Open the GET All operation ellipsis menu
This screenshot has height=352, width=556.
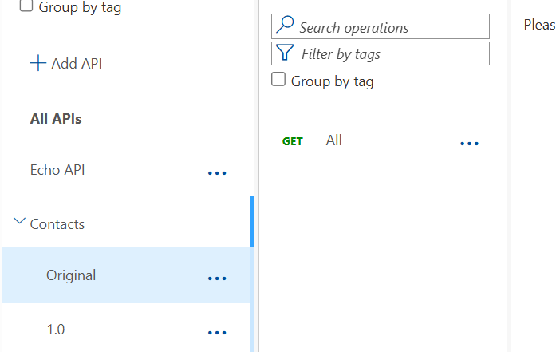pyautogui.click(x=469, y=144)
